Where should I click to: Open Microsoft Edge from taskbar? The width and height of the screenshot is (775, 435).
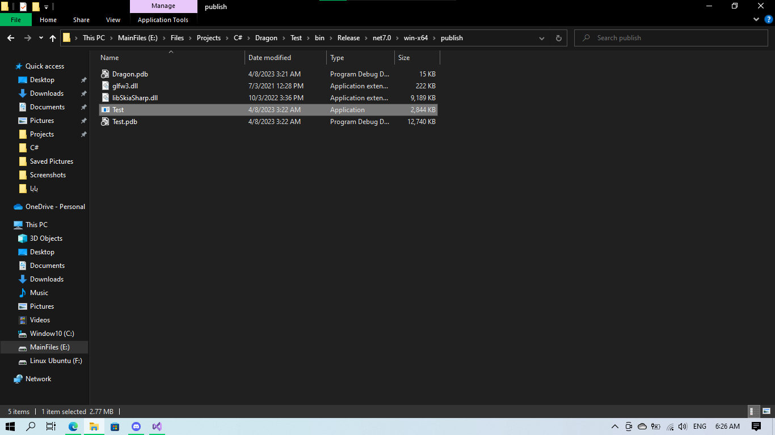click(x=73, y=427)
